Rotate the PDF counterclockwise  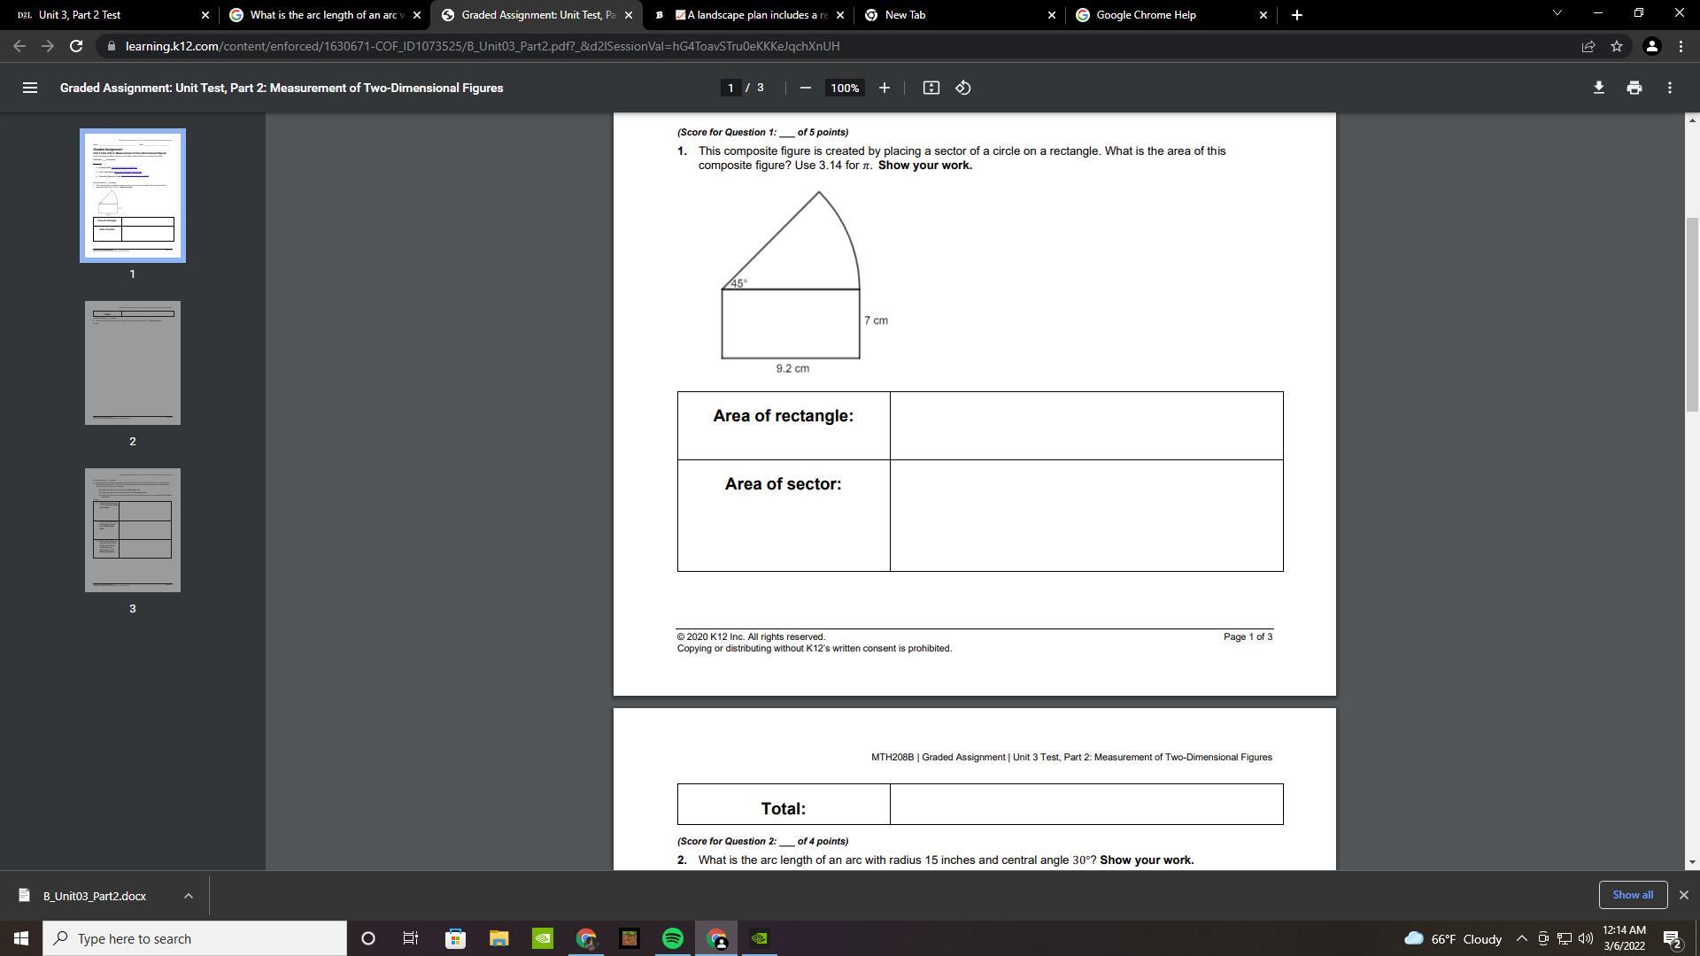tap(963, 88)
